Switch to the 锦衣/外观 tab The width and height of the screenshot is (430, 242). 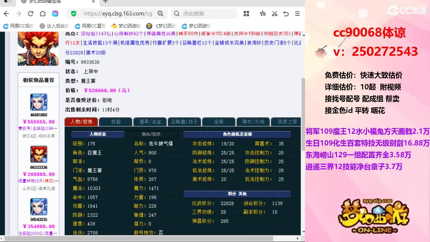point(253,122)
